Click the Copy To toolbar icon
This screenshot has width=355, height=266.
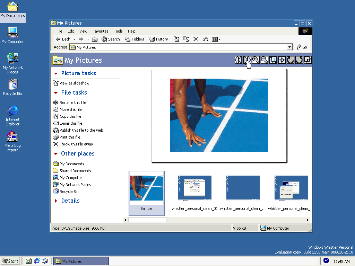(186, 39)
